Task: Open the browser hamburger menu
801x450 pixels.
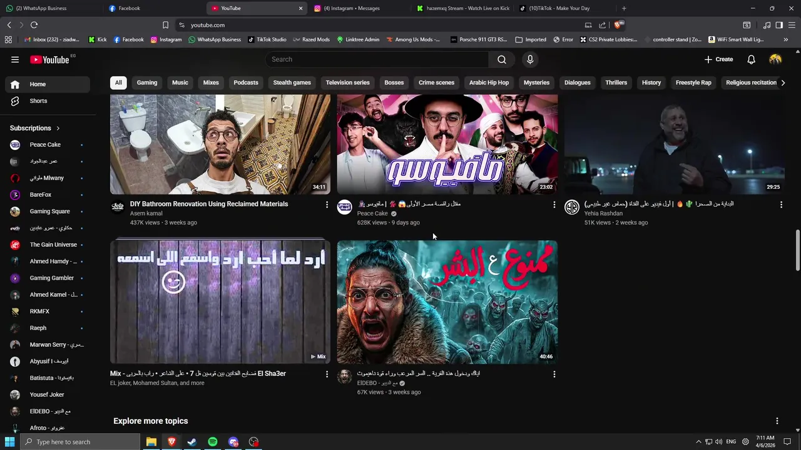Action: (x=792, y=25)
